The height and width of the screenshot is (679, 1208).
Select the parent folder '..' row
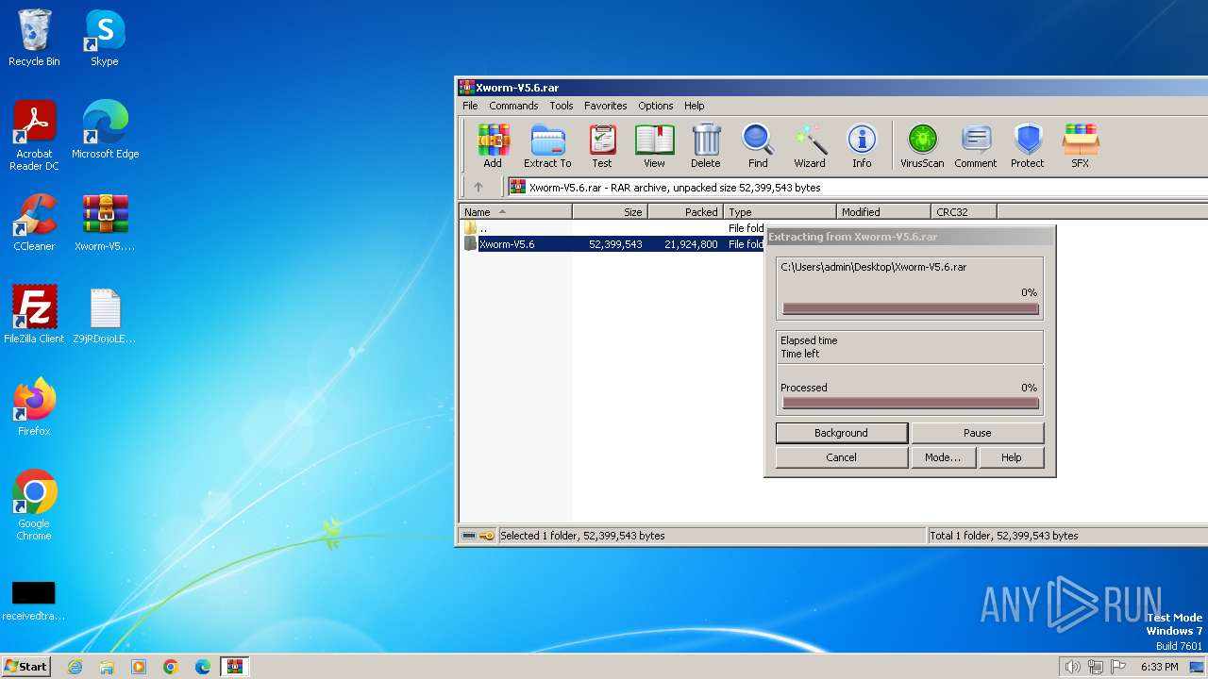tap(612, 228)
